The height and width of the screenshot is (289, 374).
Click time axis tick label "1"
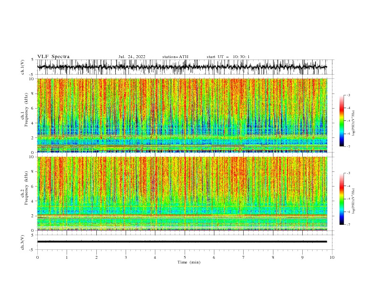pos(67,257)
